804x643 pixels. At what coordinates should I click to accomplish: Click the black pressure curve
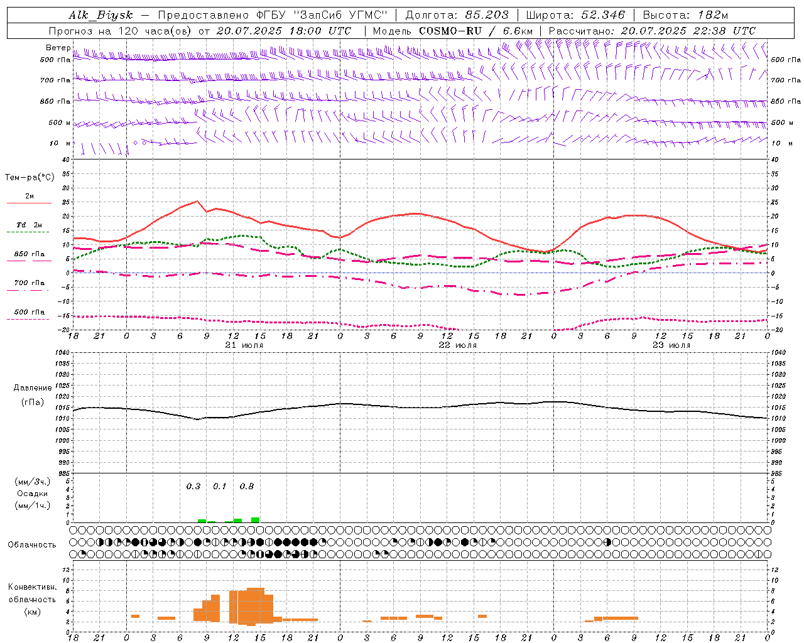(420, 406)
